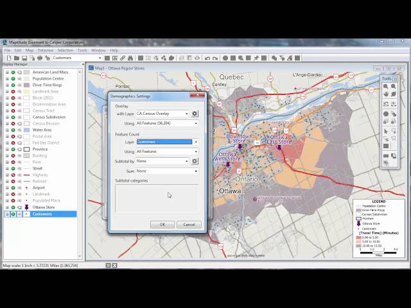Click the Landmark Area yellow colour swatch
Screen dimensions: 411x308
pyautogui.click(x=26, y=91)
